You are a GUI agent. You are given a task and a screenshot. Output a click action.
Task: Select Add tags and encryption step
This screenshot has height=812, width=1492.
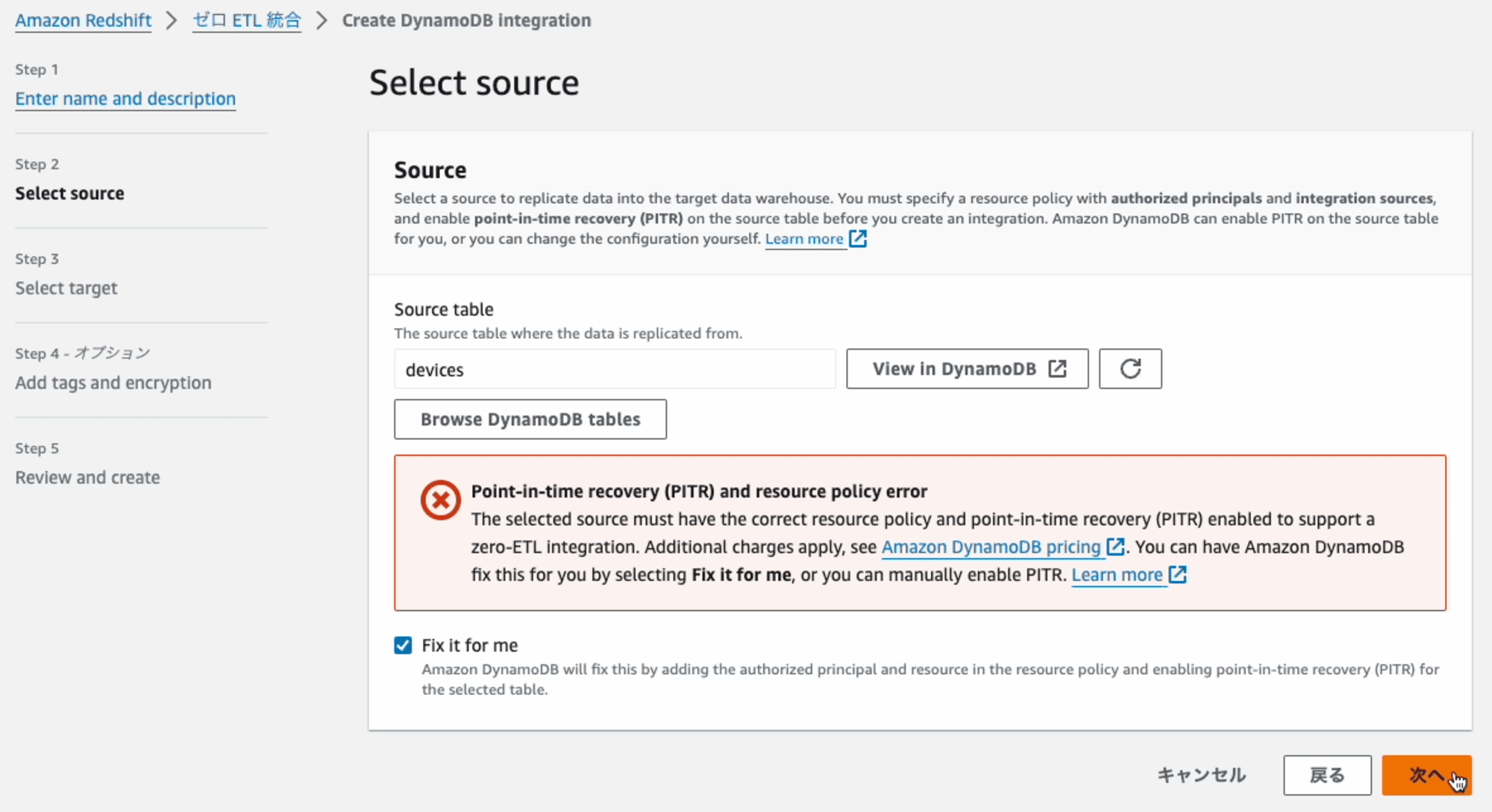113,383
